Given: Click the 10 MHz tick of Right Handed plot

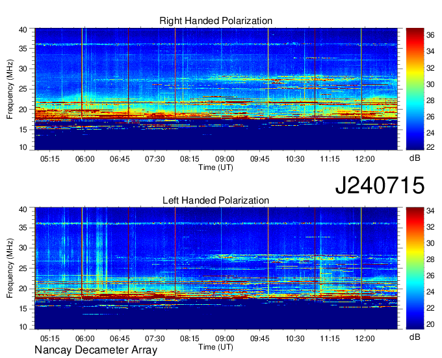Looking at the screenshot, I should (23, 147).
